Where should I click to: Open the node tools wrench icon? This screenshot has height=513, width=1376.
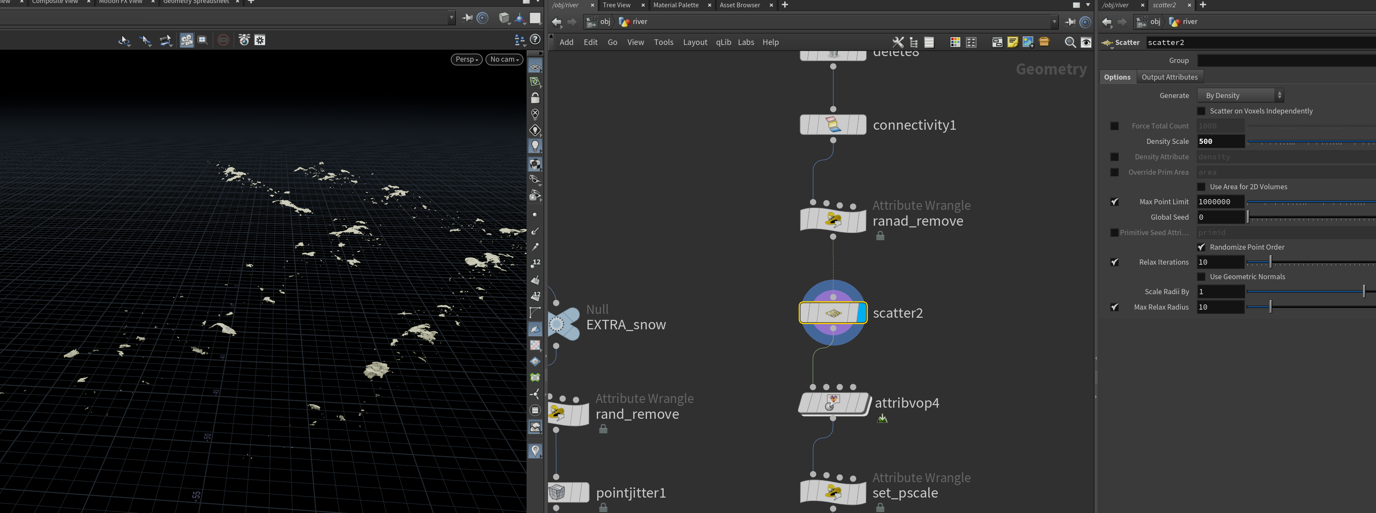tap(898, 42)
